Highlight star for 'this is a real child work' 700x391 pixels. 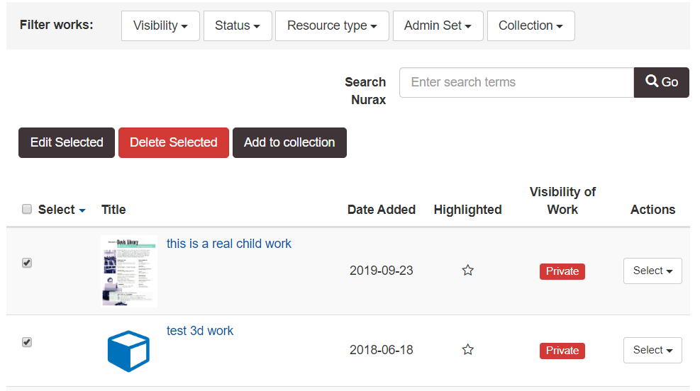click(x=467, y=270)
